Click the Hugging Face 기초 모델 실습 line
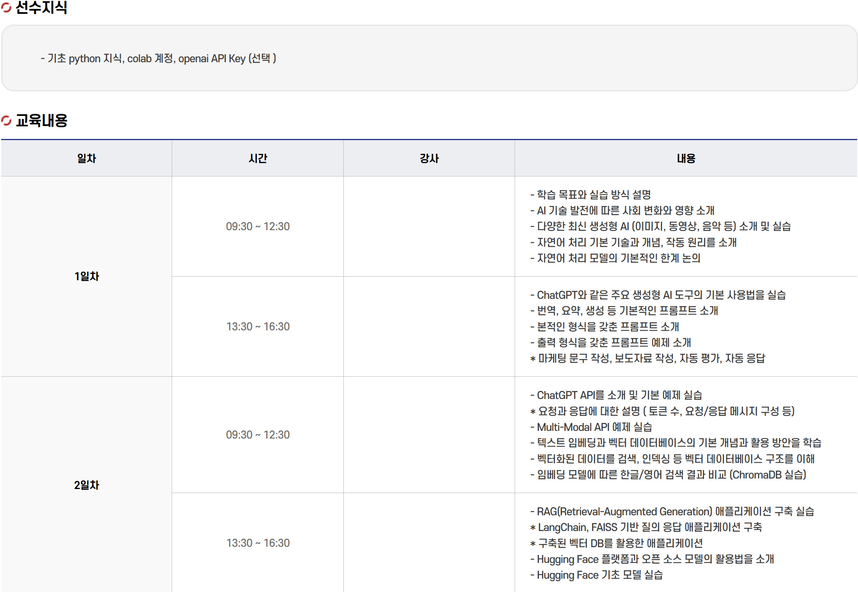The width and height of the screenshot is (858, 592). [597, 575]
